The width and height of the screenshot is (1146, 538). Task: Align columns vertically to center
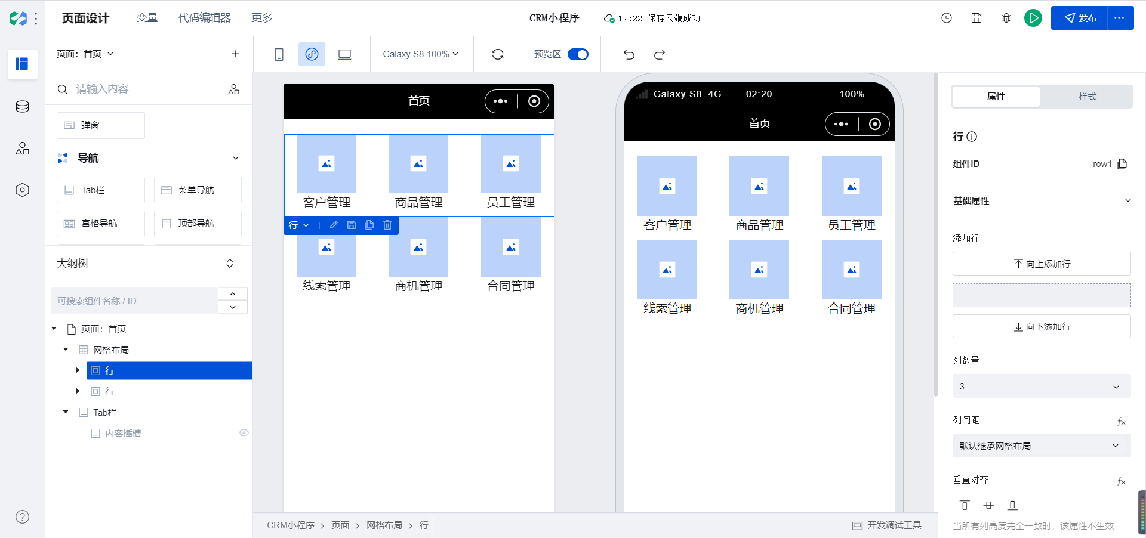[x=988, y=505]
